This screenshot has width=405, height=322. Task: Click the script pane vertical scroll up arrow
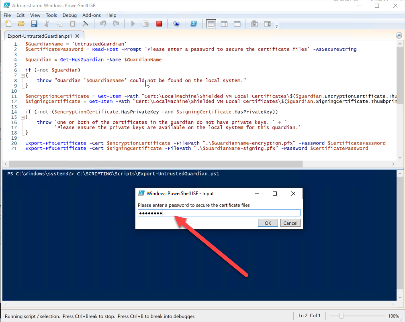pyautogui.click(x=400, y=44)
